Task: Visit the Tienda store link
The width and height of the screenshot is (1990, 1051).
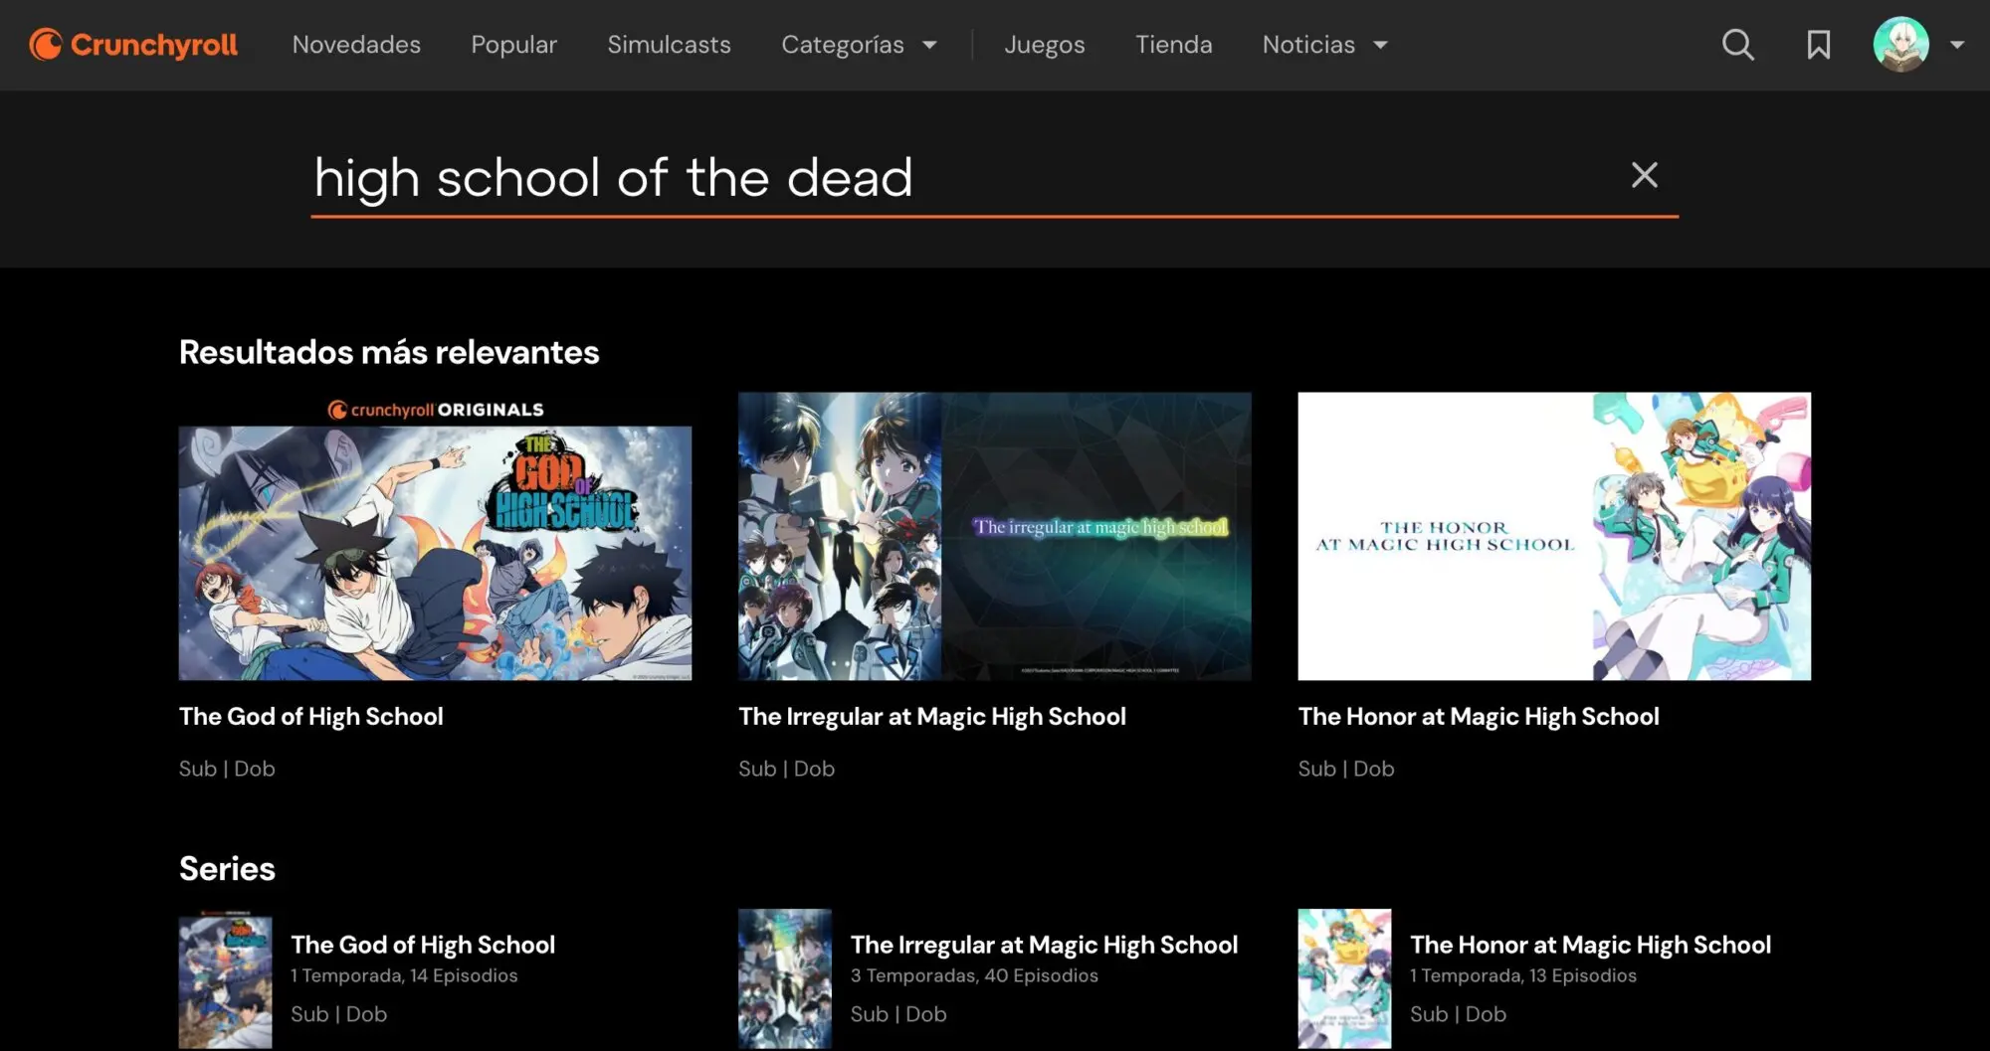Action: [1173, 45]
